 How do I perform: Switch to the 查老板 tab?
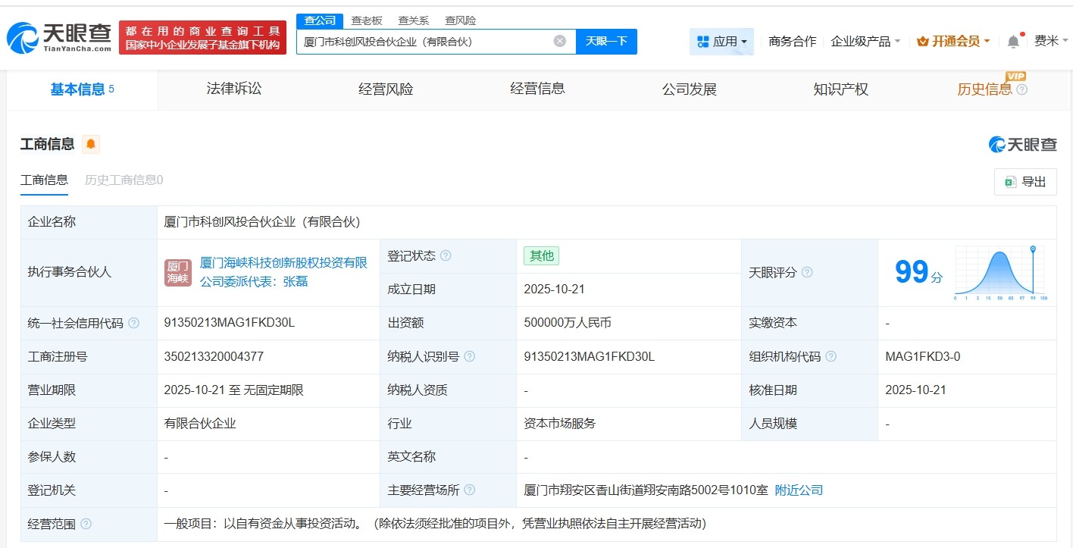click(367, 20)
